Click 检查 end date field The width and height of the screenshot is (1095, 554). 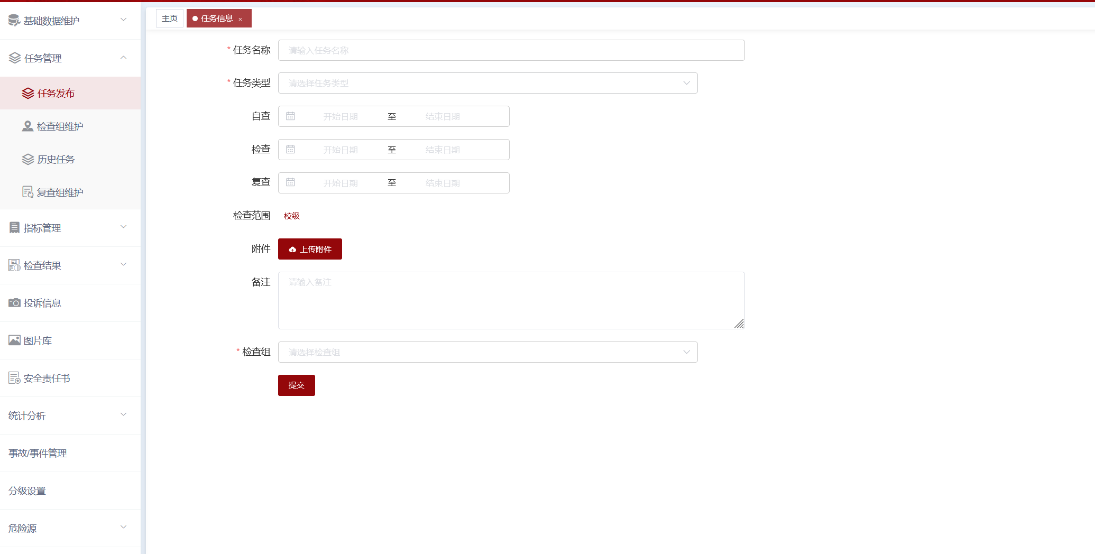[x=443, y=150]
